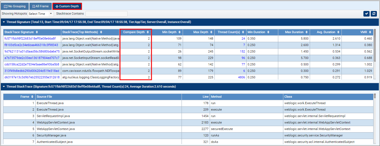This screenshot has height=146, width=380.
Task: Click the refresh icon button
Action: tap(374, 13)
